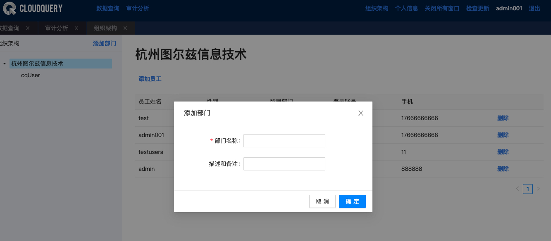Click 检查更新 in the top bar
The image size is (551, 241).
[x=477, y=8]
